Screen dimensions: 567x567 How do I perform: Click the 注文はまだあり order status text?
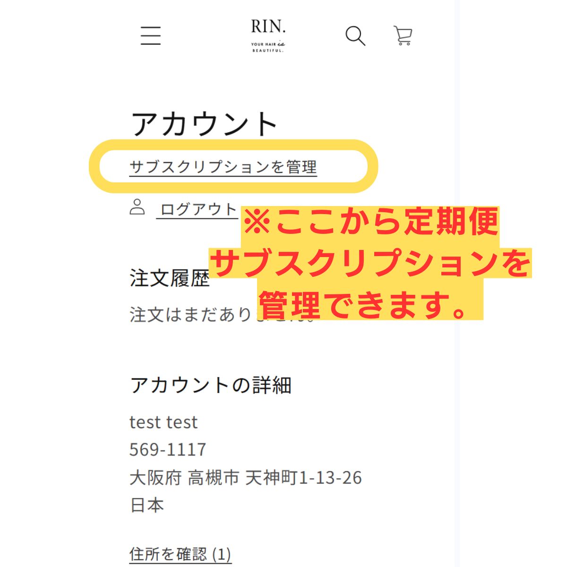tap(191, 314)
